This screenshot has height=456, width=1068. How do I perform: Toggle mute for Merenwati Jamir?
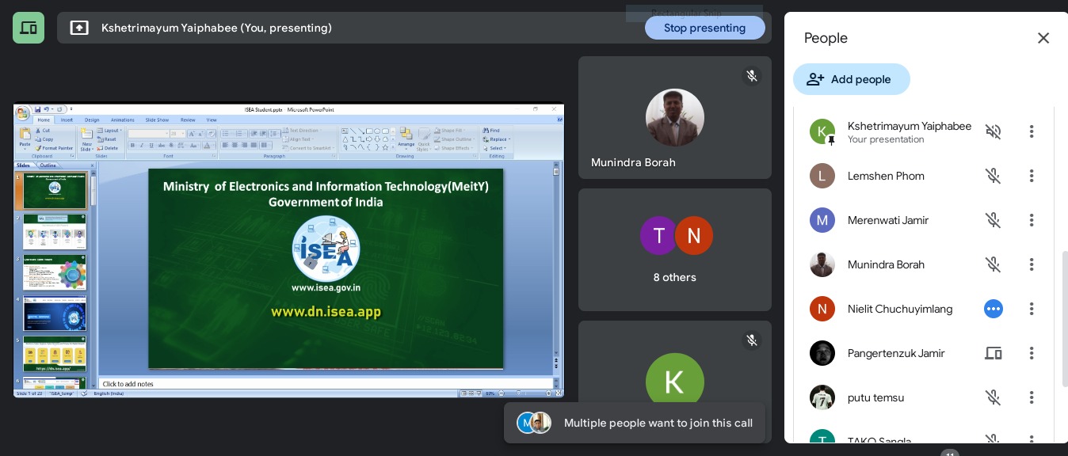click(x=993, y=220)
